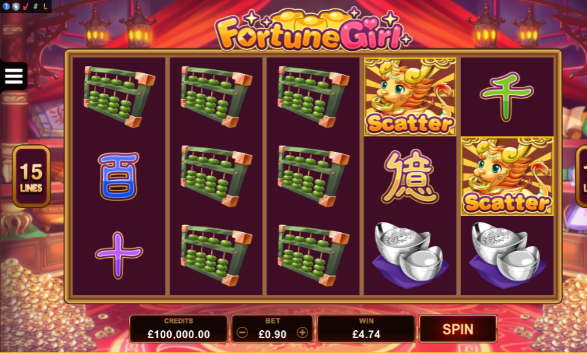Click the Fortune Girl logo

pyautogui.click(x=313, y=31)
